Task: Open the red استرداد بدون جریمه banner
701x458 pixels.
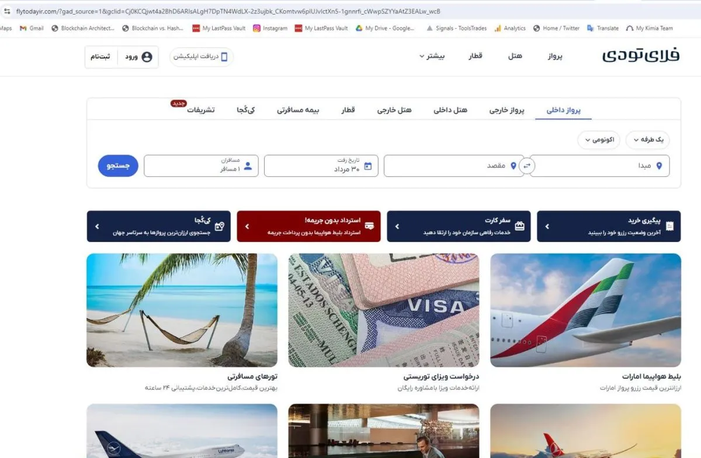Action: pyautogui.click(x=308, y=226)
